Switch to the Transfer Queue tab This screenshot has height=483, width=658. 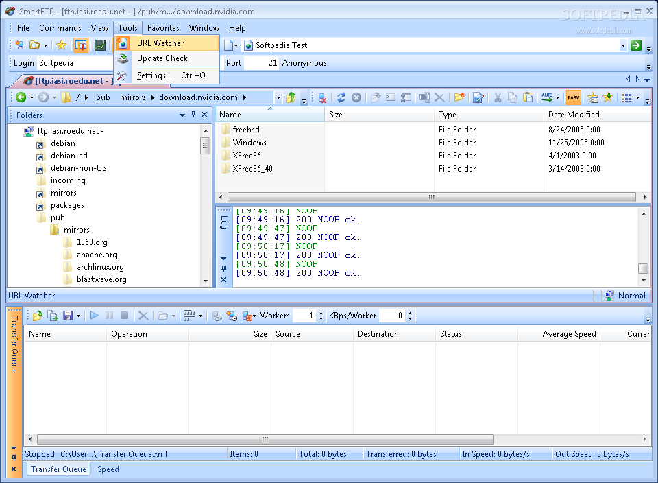coord(58,469)
